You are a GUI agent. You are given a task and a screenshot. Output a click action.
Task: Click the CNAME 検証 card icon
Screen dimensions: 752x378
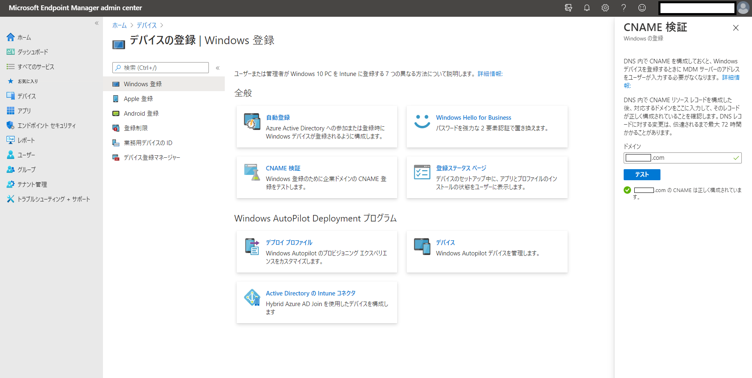pos(252,172)
